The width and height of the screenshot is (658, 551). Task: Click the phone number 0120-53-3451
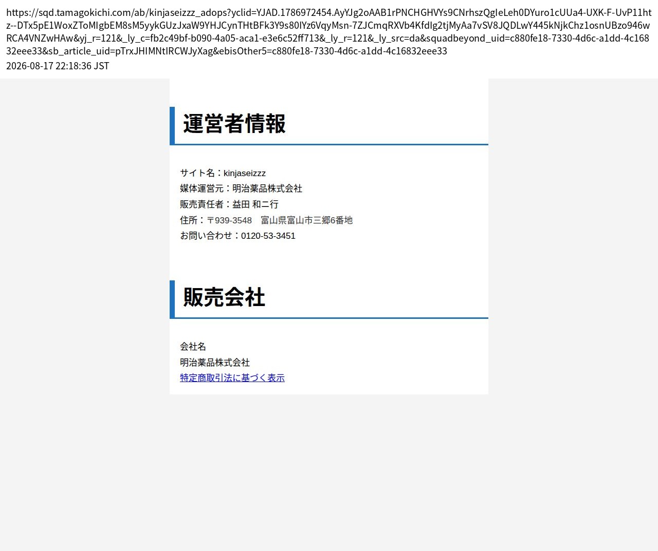coord(268,236)
